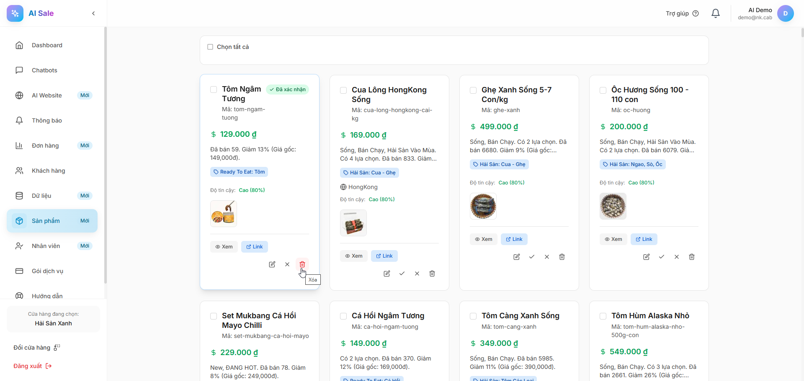Reject Ốc Hương Sống product with X icon
Screen dimensions: 804x381
click(x=676, y=257)
